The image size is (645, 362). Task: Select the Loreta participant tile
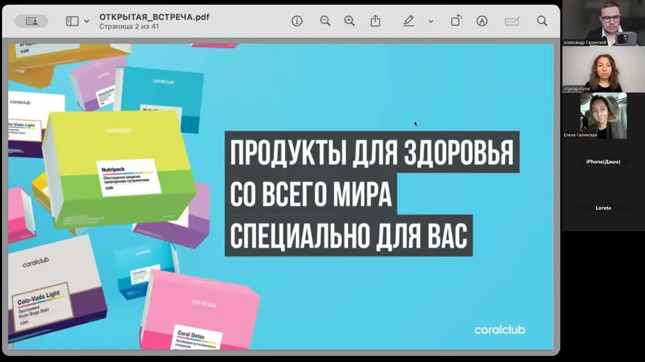[604, 208]
